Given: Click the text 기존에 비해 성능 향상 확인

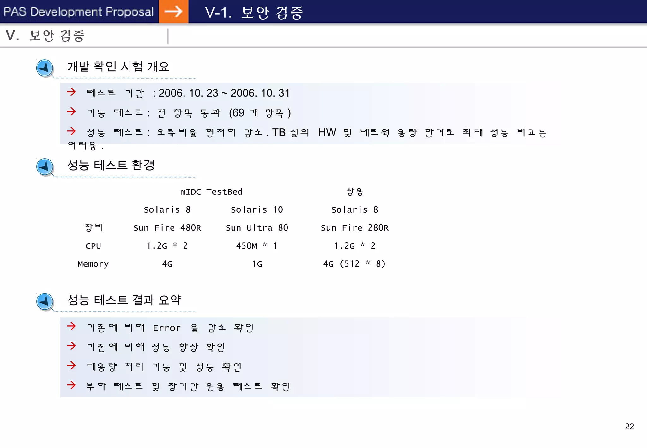Looking at the screenshot, I should coord(156,347).
